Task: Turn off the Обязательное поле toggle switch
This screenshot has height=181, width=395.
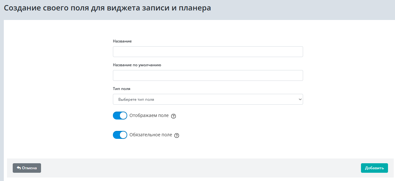Action: pos(120,135)
